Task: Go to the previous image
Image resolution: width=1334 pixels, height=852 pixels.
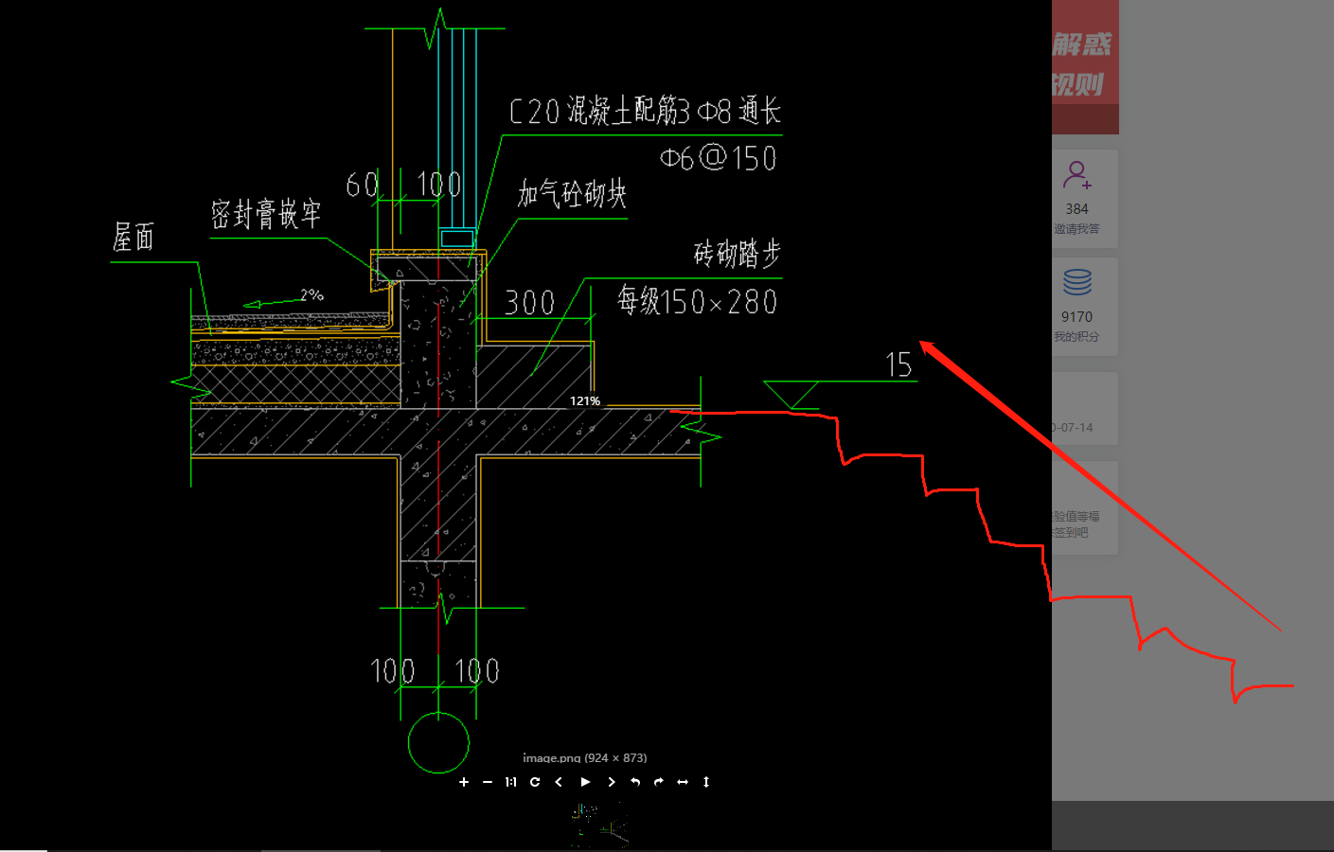Action: pos(559,782)
